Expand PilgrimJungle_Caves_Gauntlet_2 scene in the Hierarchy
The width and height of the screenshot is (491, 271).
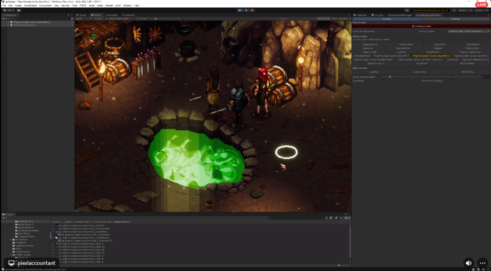click(8, 22)
